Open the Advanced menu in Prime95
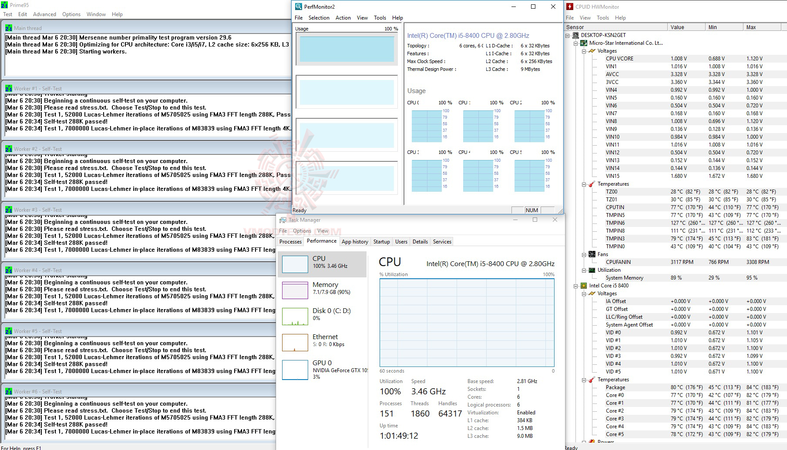The width and height of the screenshot is (787, 450). click(x=44, y=14)
